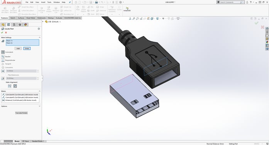Switch to the Evaluate tab

point(59,18)
